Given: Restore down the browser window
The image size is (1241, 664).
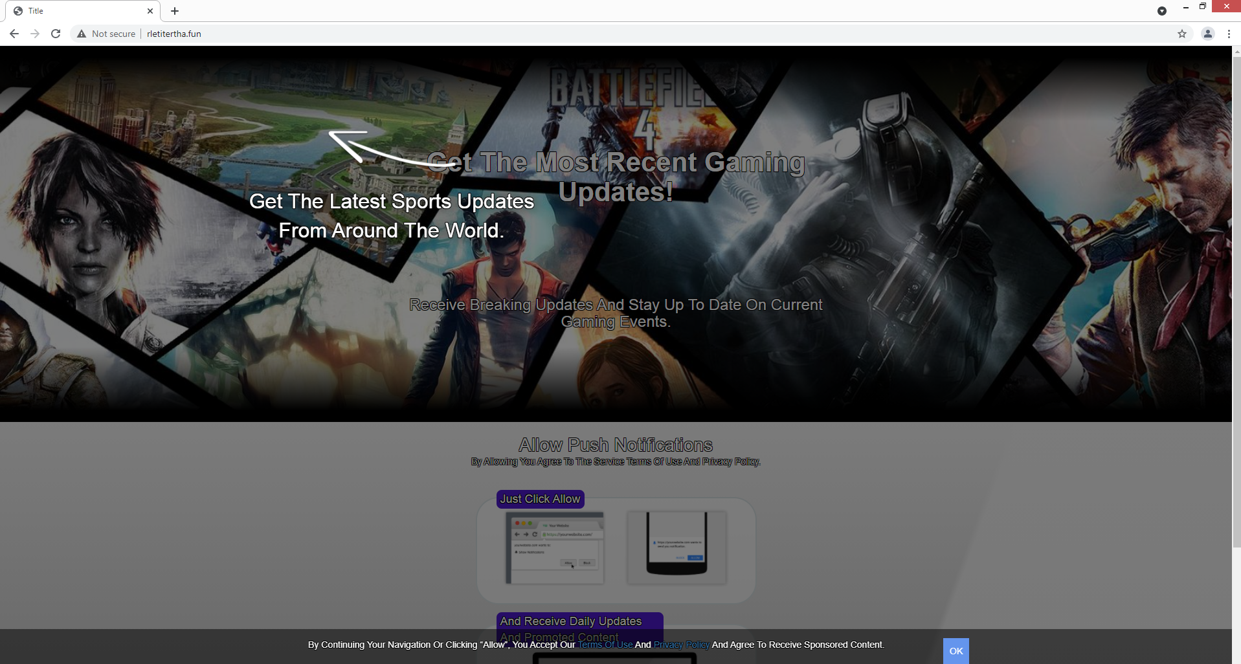Looking at the screenshot, I should click(x=1203, y=6).
